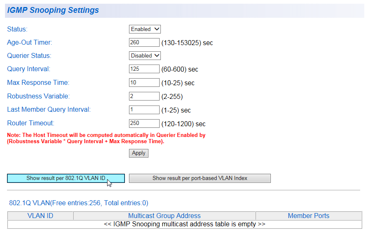Select the Last Member Query Interval field
Viewport: 368px width, 235px height.
click(x=144, y=110)
